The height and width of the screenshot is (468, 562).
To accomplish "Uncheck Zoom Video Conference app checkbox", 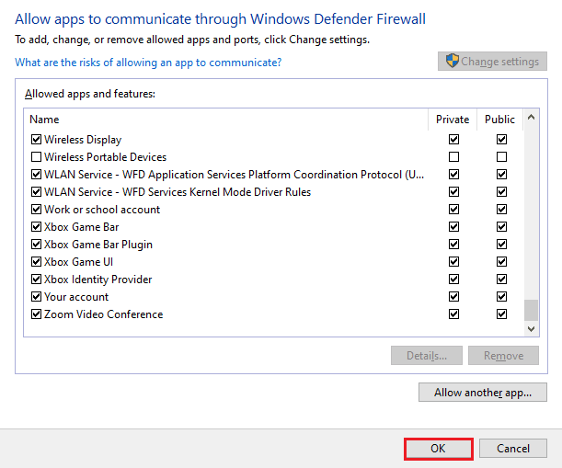I will tap(37, 314).
